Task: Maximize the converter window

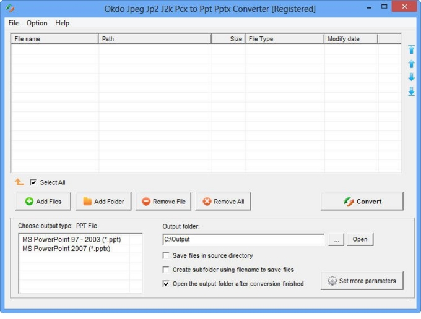Action: [x=384, y=6]
